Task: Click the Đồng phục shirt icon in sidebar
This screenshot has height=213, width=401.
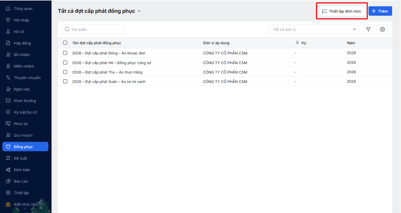Action: click(8, 147)
